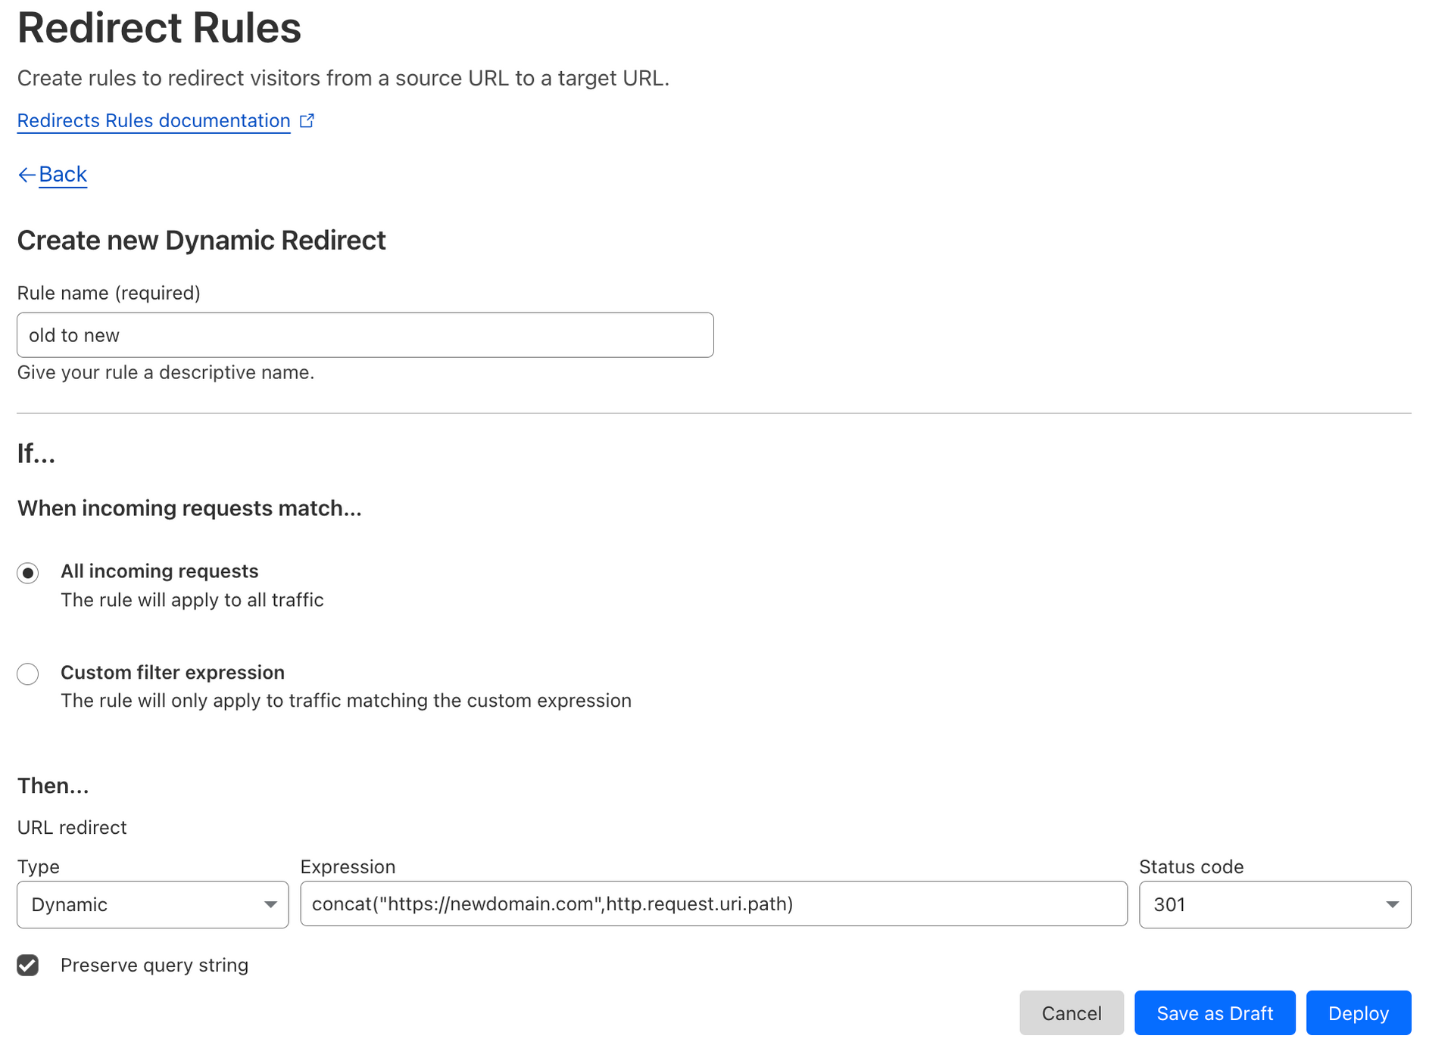Focus the Rule name input field

(x=365, y=335)
